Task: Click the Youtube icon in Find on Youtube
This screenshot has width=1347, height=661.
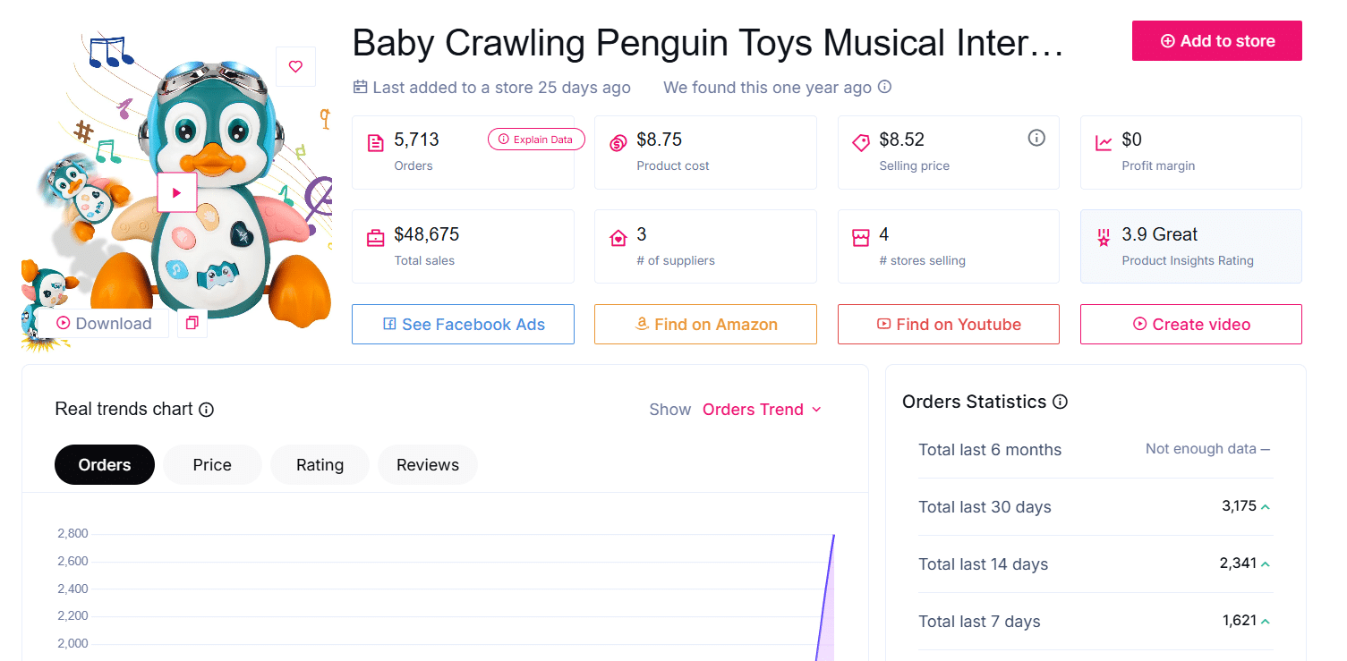Action: (x=885, y=324)
